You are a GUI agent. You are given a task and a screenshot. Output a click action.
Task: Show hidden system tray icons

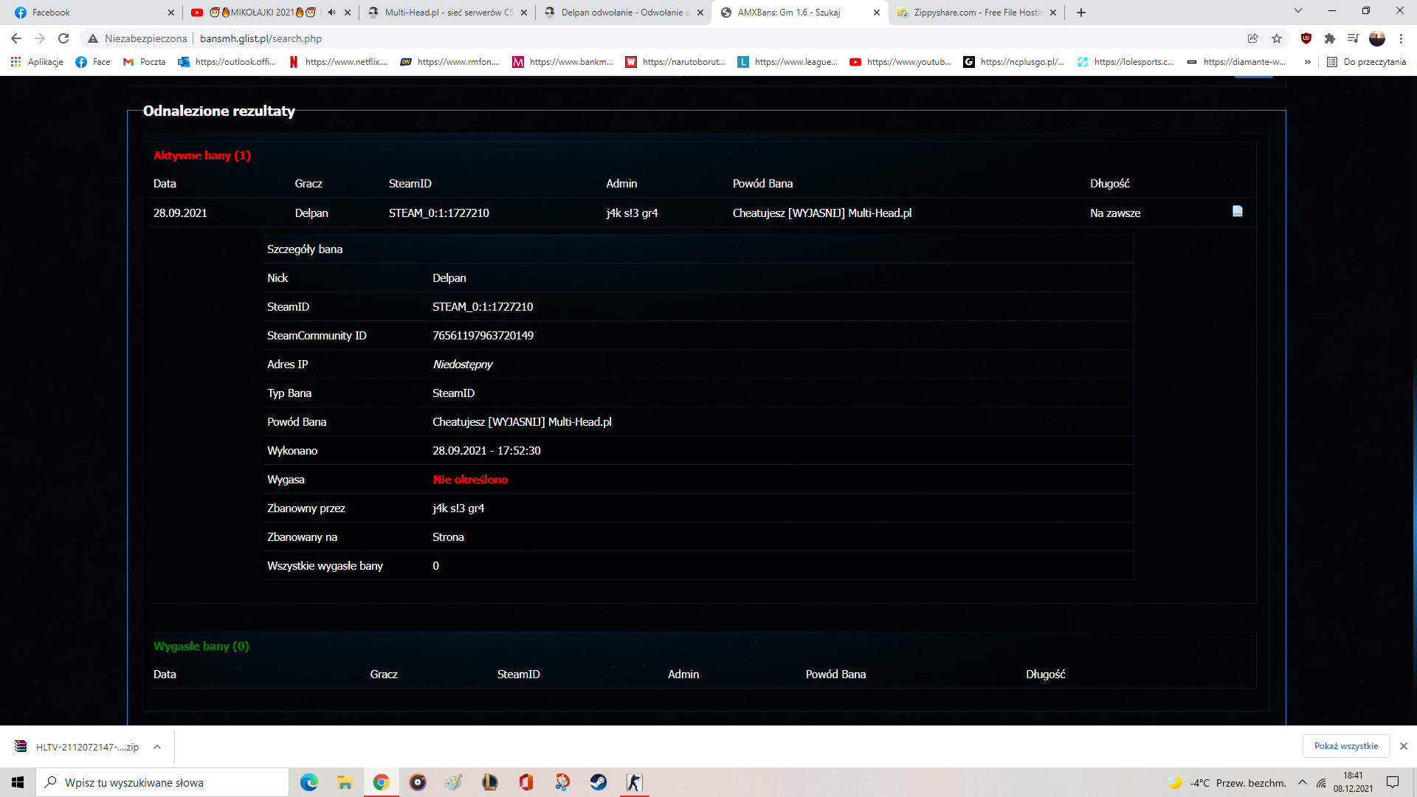click(x=1303, y=783)
